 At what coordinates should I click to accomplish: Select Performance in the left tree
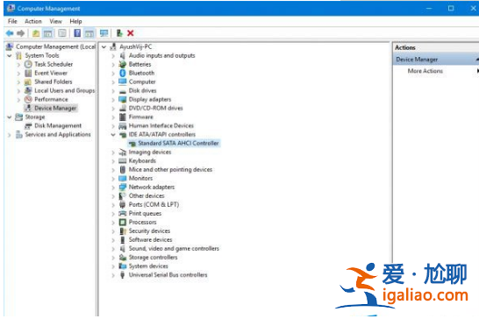tap(51, 100)
